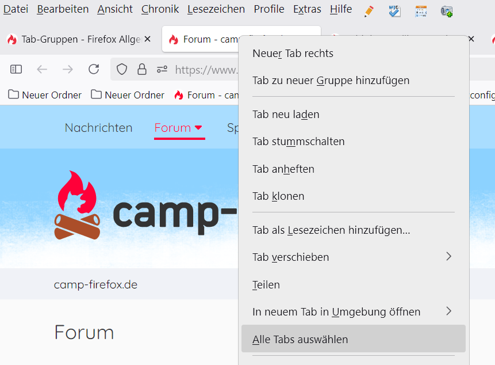Click the Forum page heading
495x365 pixels.
[84, 332]
